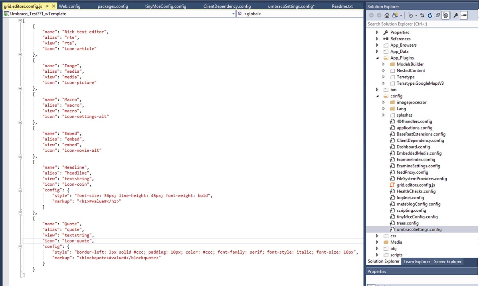
Task: Click Sync with Active Document arrows icon
Action: [x=423, y=15]
